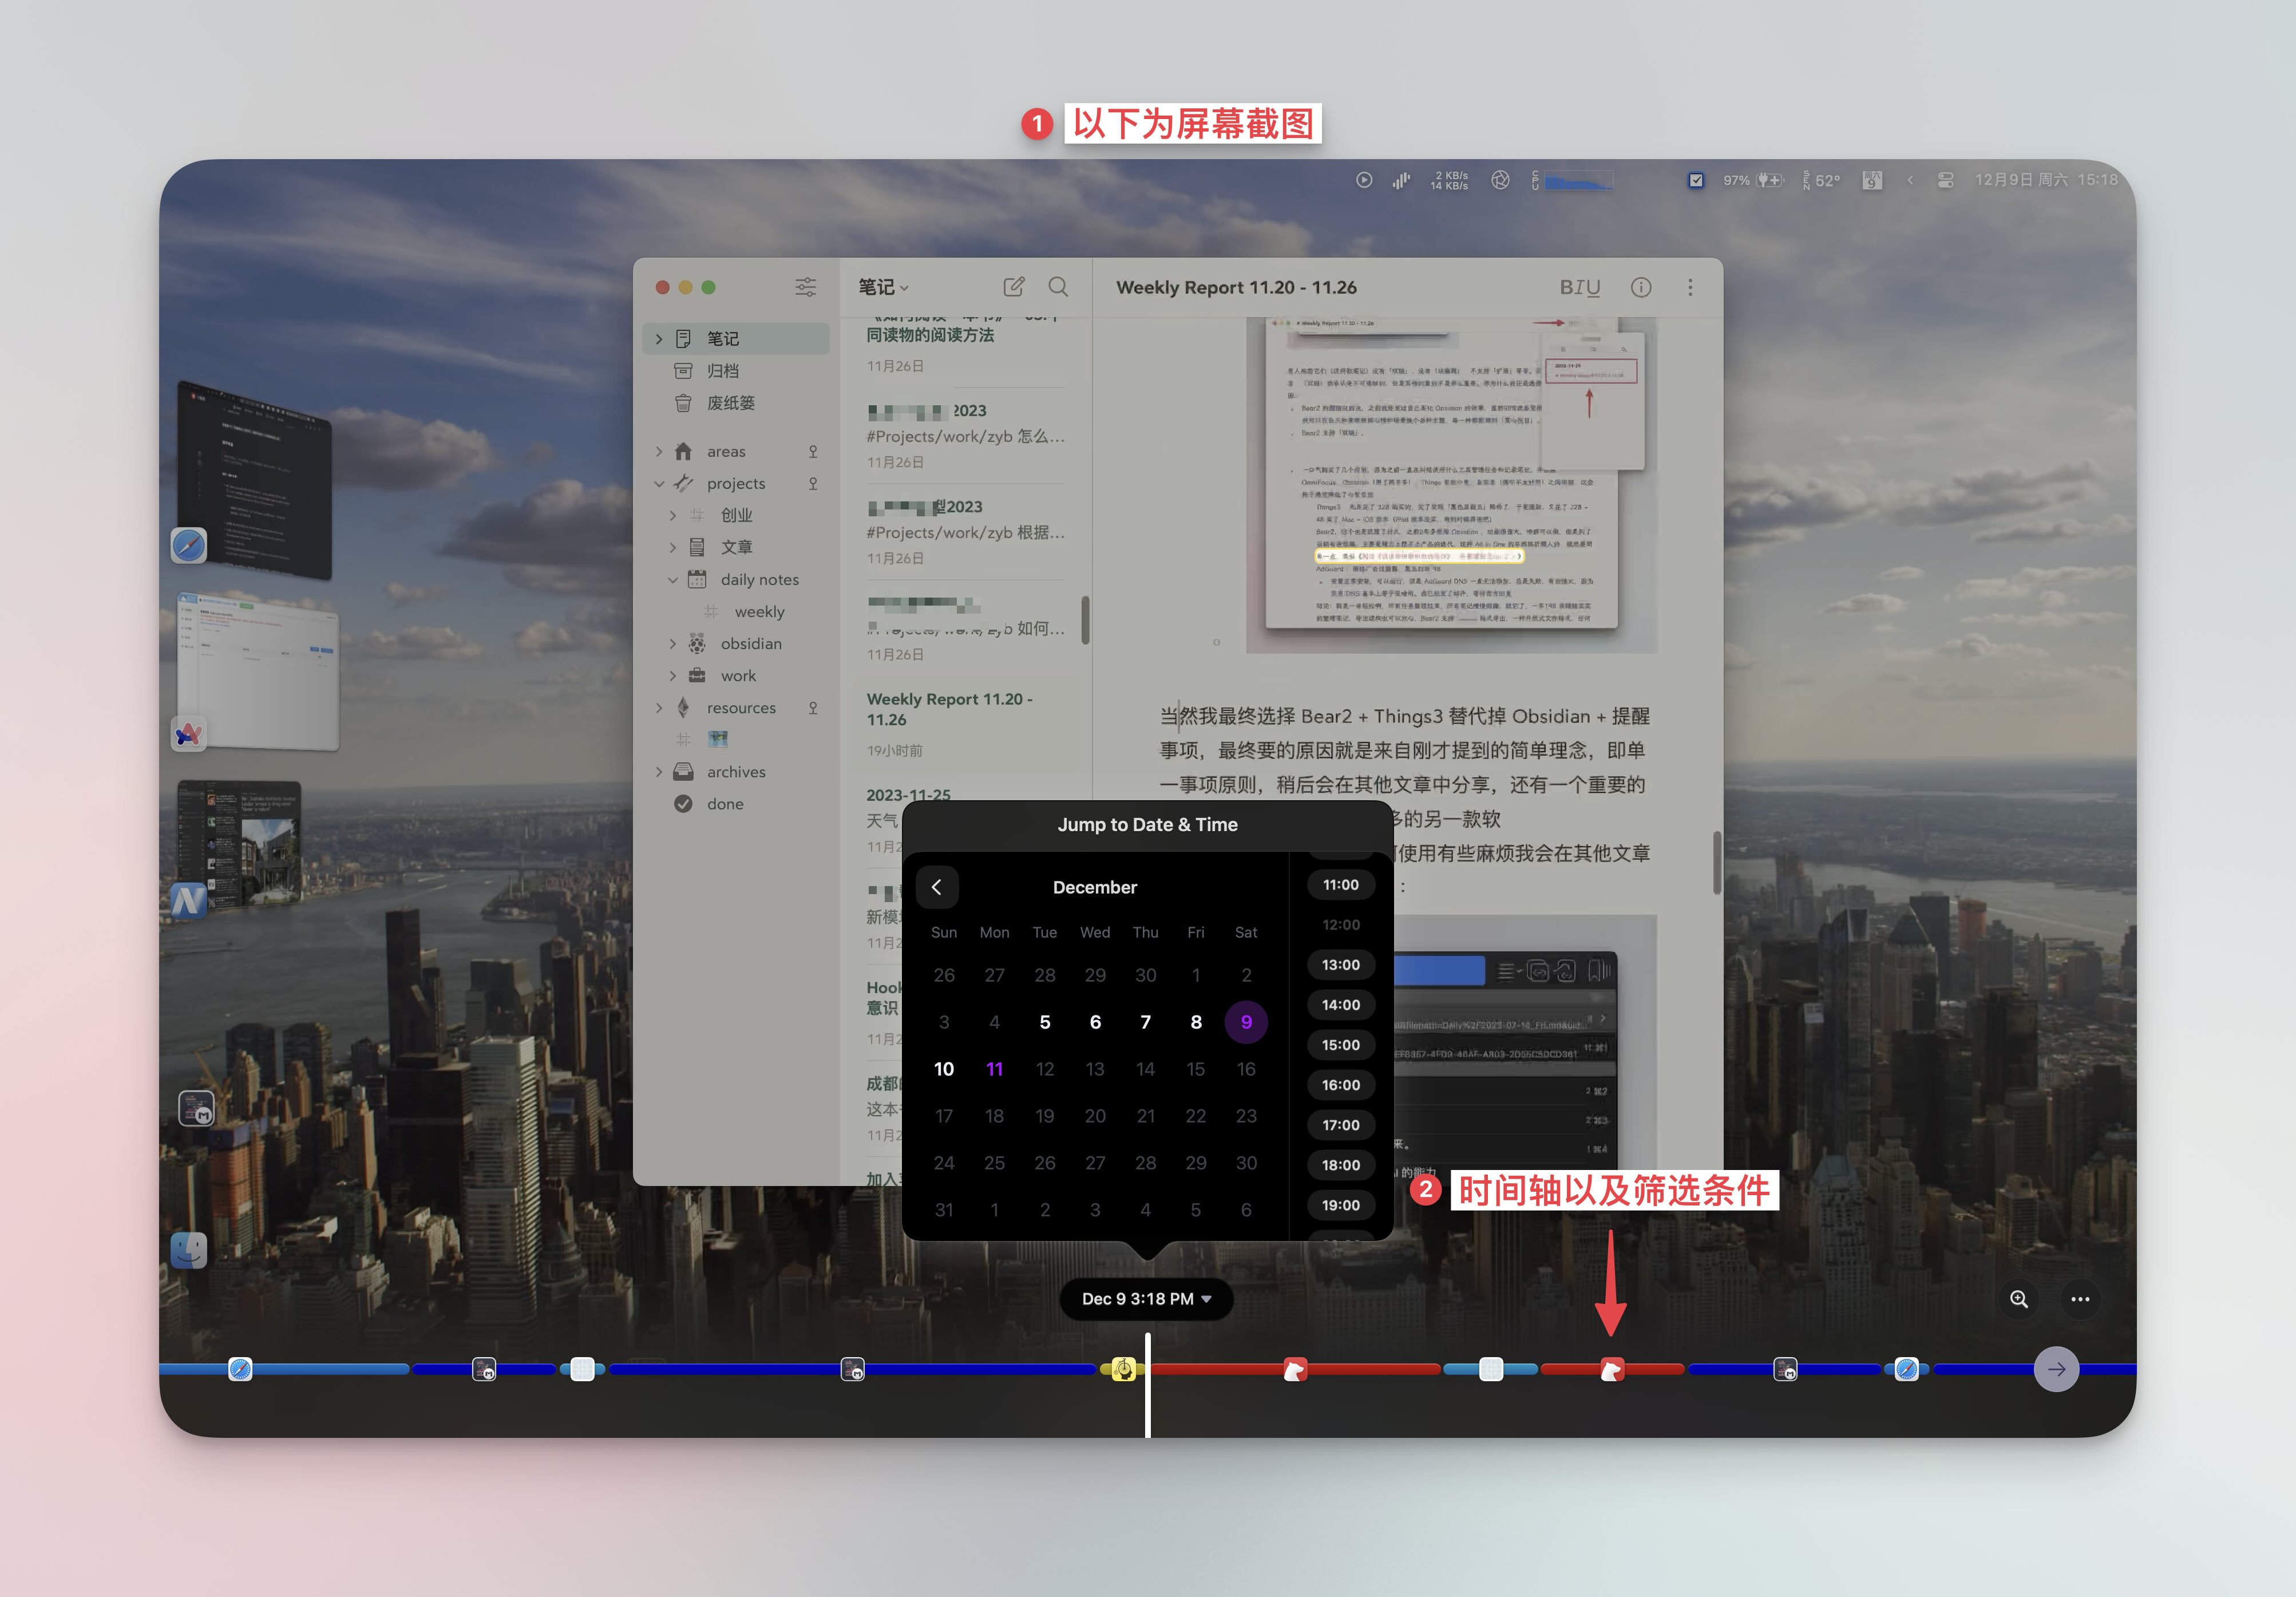Open note tagged #Projects/work/zyb 怎么
2296x1597 pixels.
pos(965,436)
